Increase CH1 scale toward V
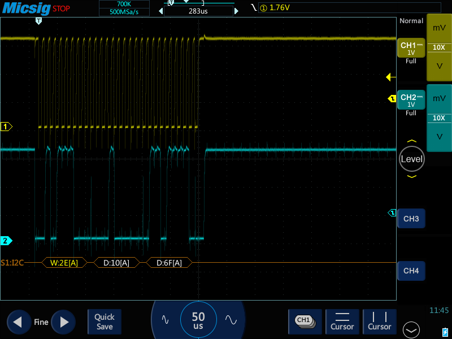Viewport: 452px width, 339px height. (439, 66)
